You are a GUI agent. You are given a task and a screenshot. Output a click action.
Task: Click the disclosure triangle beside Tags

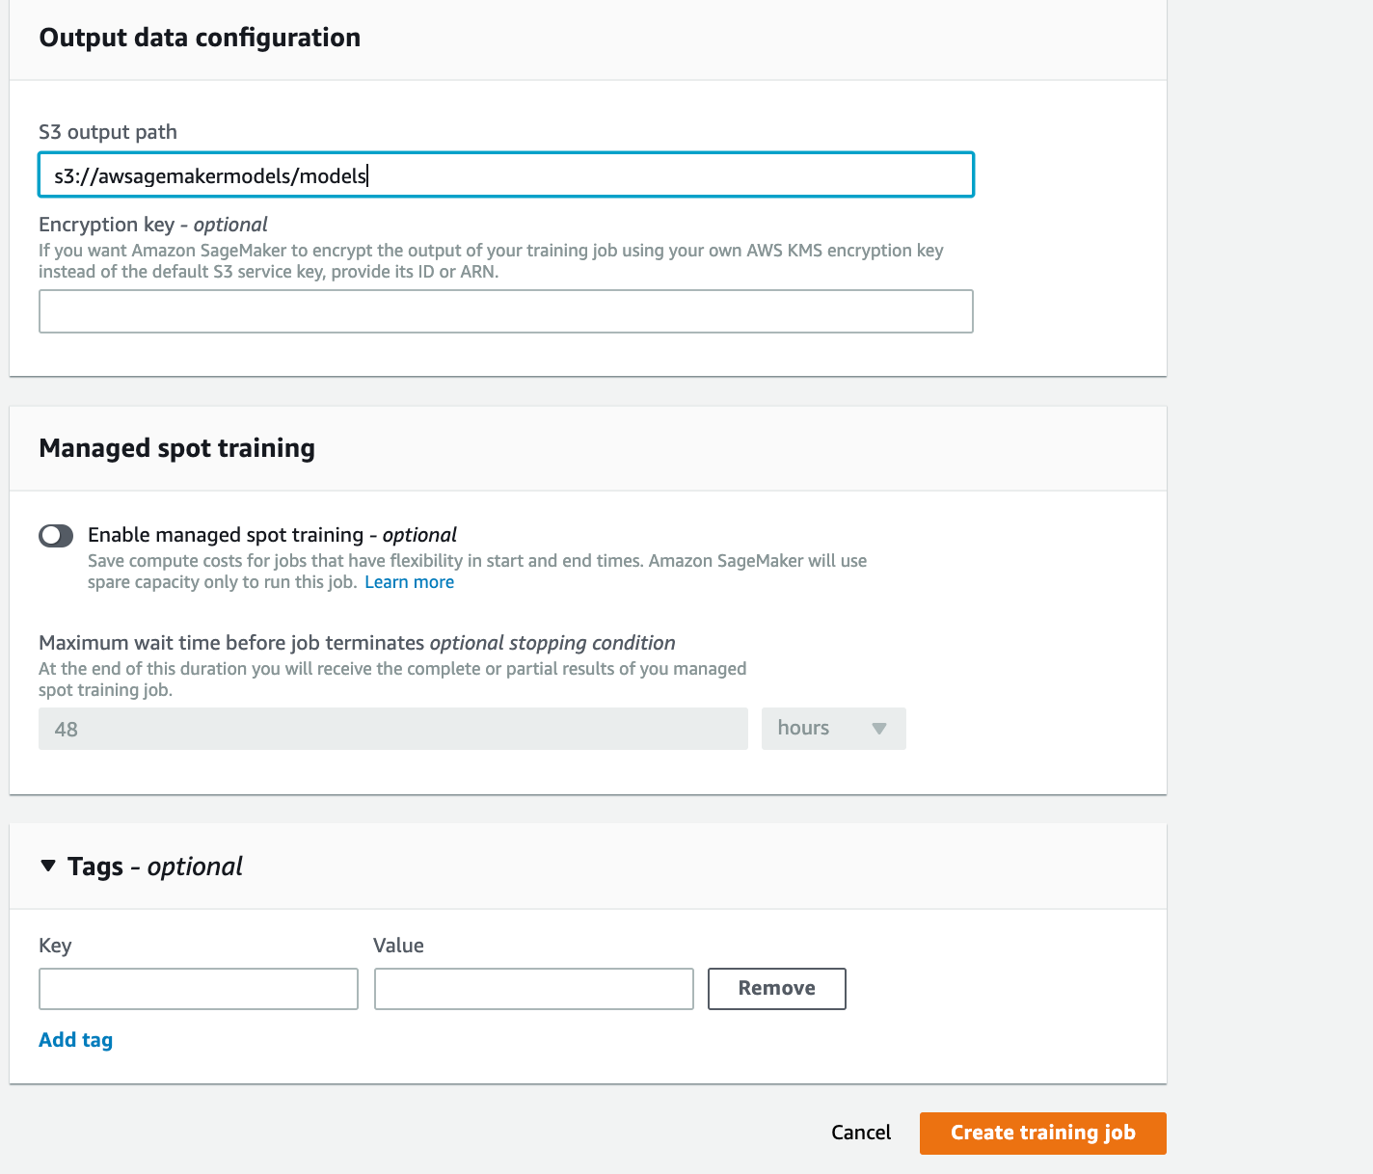[x=46, y=867]
